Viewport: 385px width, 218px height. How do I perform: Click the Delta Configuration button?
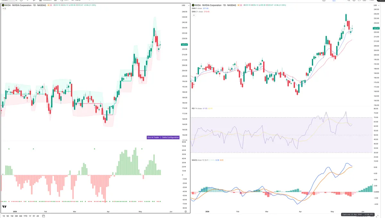pos(170,137)
